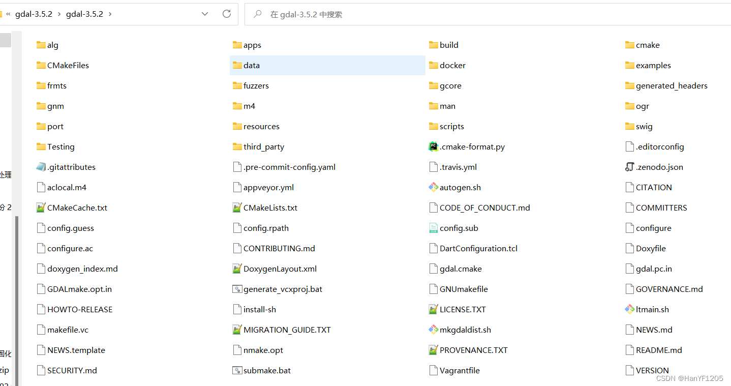Select the scripts folder name
The height and width of the screenshot is (386, 731).
pos(452,126)
